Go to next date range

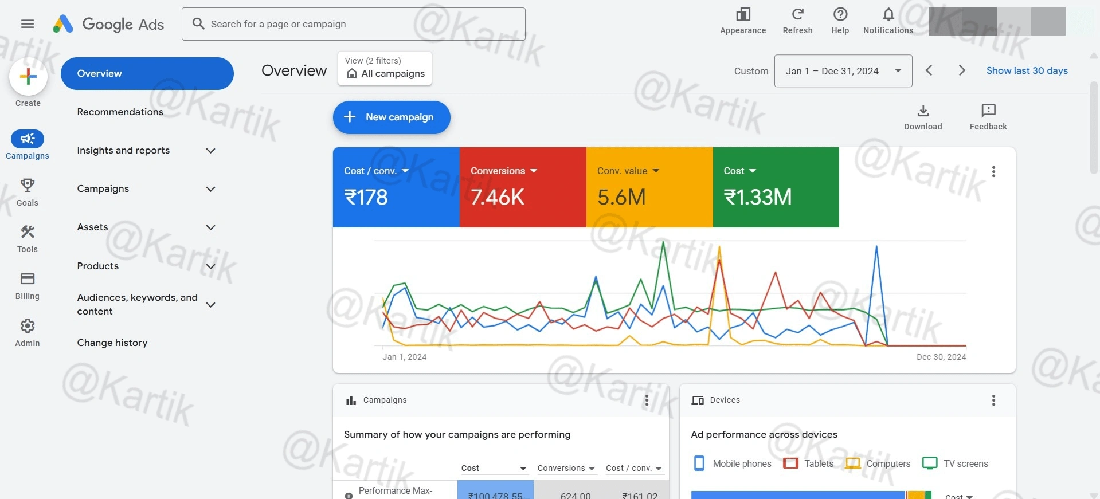(962, 70)
